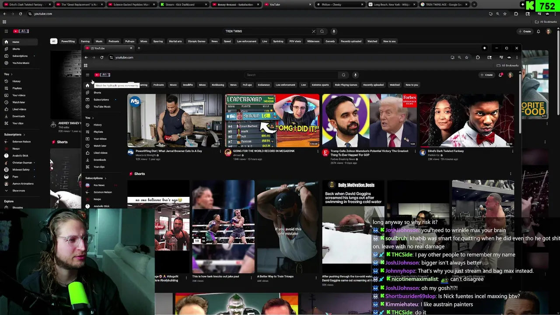Screen dimensions: 560x315
Task: Go back in the front browser window
Action: 86,57
